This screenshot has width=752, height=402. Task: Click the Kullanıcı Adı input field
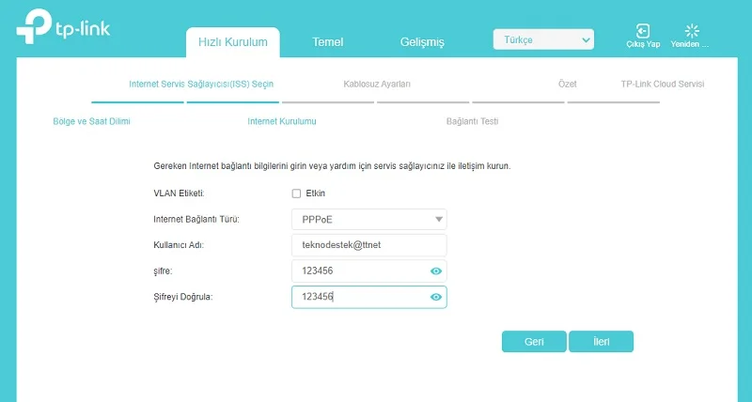click(x=368, y=245)
